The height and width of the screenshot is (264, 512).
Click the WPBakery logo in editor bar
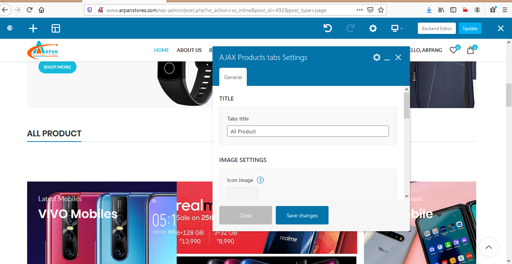click(10, 28)
